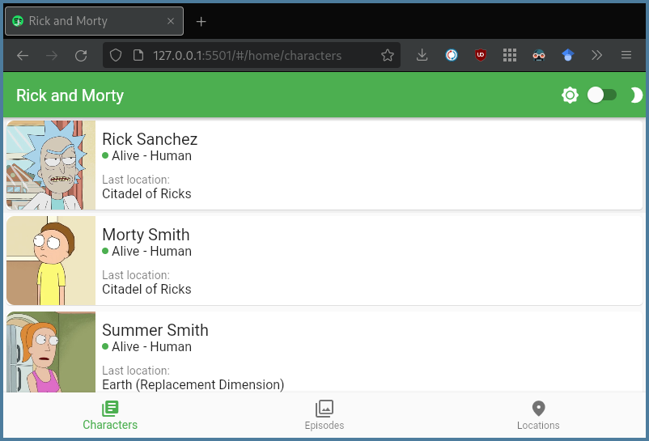This screenshot has width=649, height=441.
Task: Close the Rick and Morty tab
Action: click(x=171, y=21)
